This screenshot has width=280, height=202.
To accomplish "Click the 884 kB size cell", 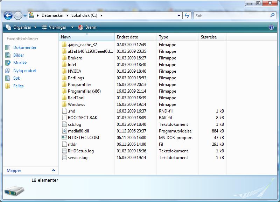I will 218,131.
